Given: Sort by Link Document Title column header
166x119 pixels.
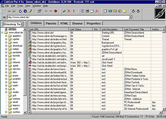Looking at the screenshot, I should point(137,29).
